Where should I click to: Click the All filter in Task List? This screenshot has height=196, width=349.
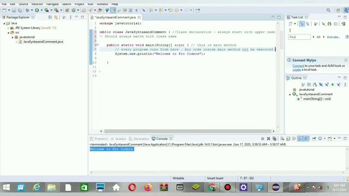click(318, 37)
